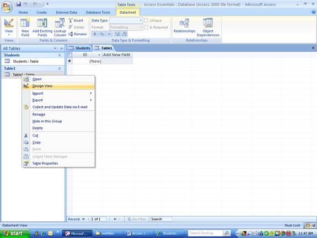Viewport: 317px width, 238px height.
Task: Click Design View icon in status bar
Action: [x=314, y=225]
